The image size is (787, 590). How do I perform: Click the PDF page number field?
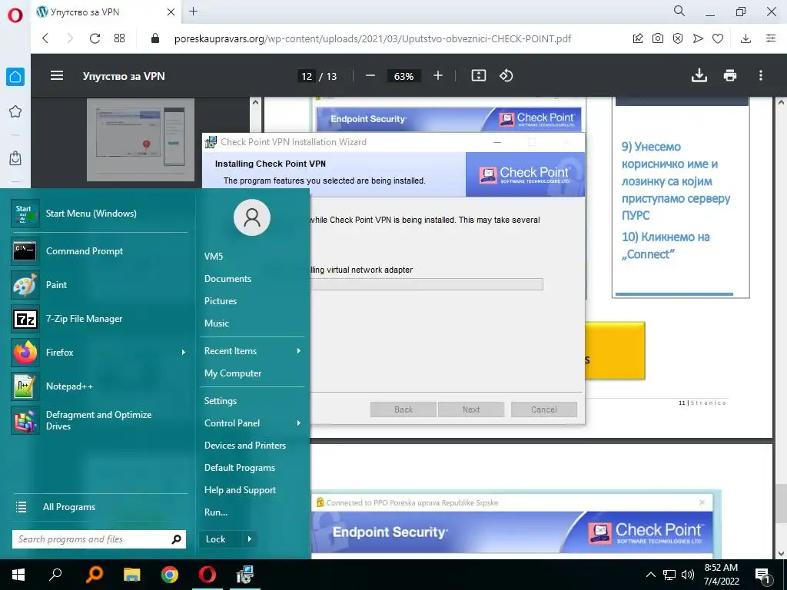tap(307, 76)
